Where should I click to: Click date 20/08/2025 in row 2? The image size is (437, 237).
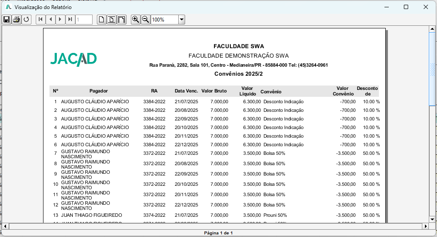point(186,110)
